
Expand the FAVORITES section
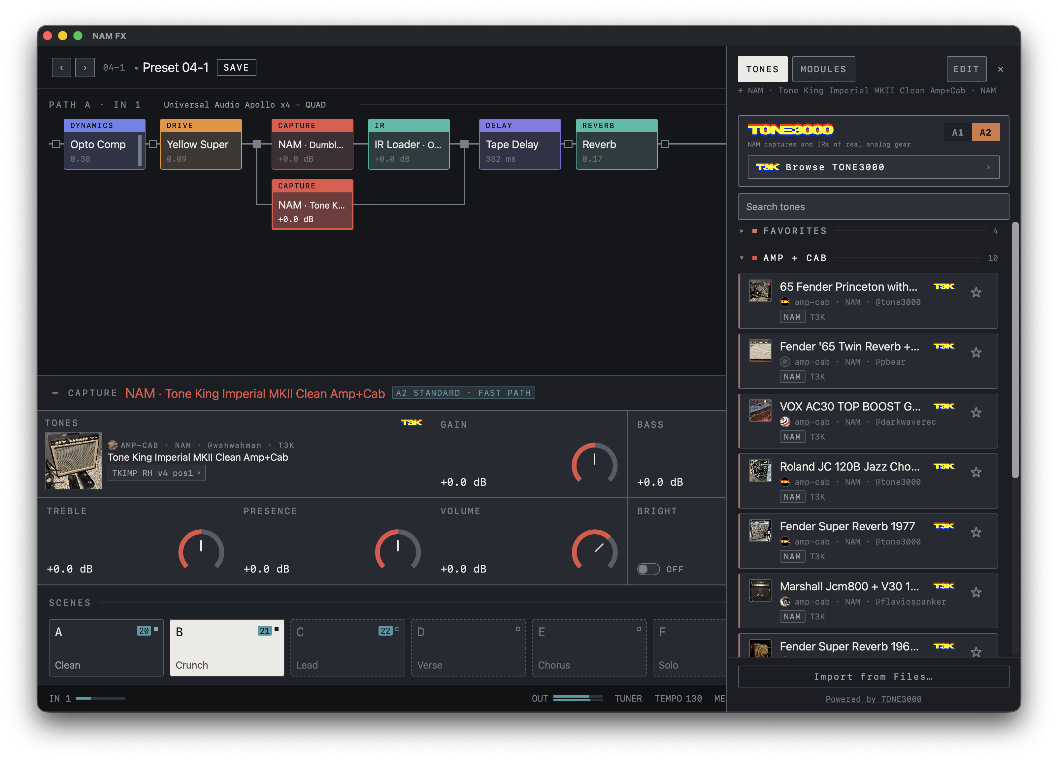(x=869, y=231)
